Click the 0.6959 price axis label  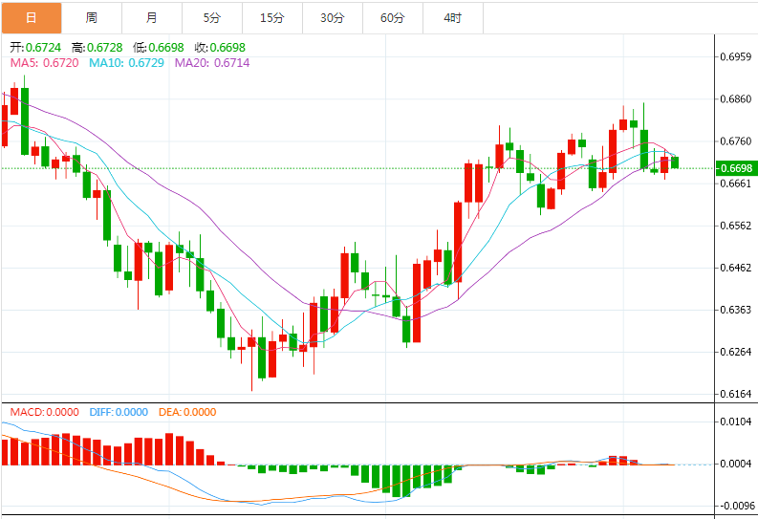736,57
